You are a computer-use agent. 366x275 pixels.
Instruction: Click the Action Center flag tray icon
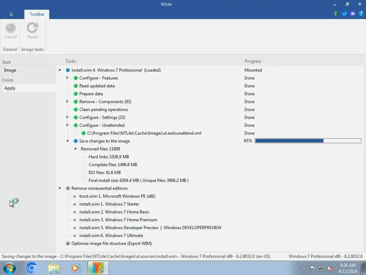click(x=312, y=268)
